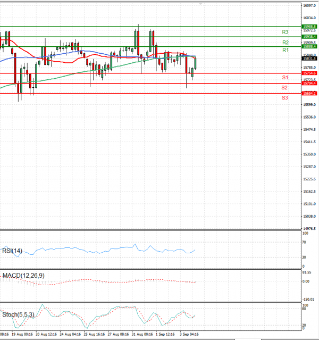Click the 15038.0 price axis value
The width and height of the screenshot is (319, 340).
coord(309,217)
